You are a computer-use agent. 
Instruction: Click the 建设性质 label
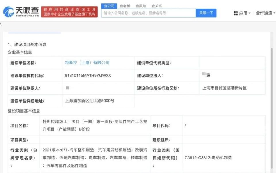point(161,140)
